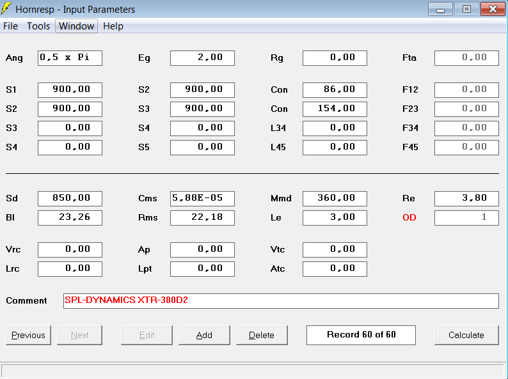Image resolution: width=508 pixels, height=379 pixels.
Task: Run the simulation with Calculate
Action: coord(466,335)
